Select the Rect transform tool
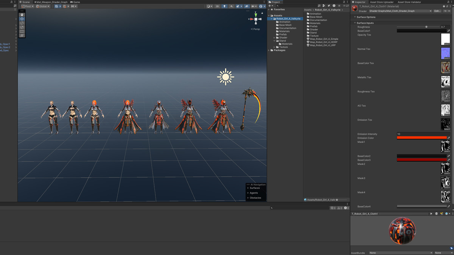The height and width of the screenshot is (255, 454). point(22,31)
